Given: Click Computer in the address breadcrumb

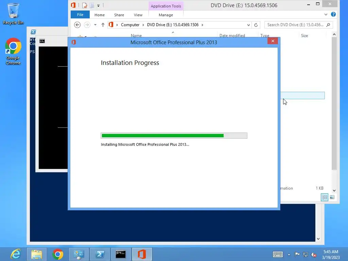Looking at the screenshot, I should point(130,24).
